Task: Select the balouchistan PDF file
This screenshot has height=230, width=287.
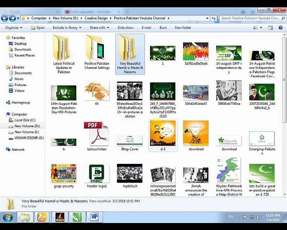Action: pos(97,136)
